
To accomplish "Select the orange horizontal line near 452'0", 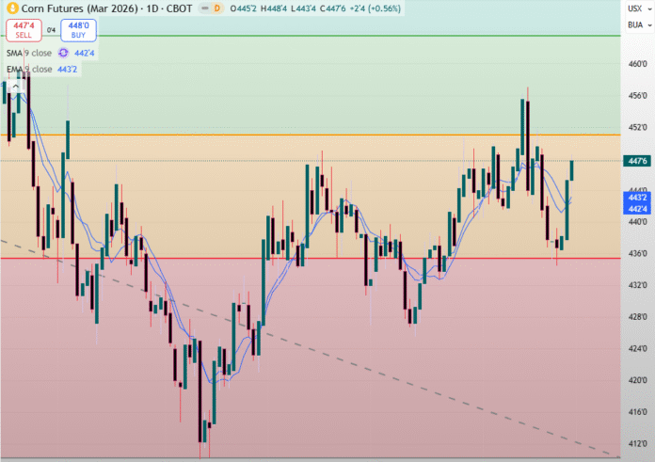I will 282,135.
